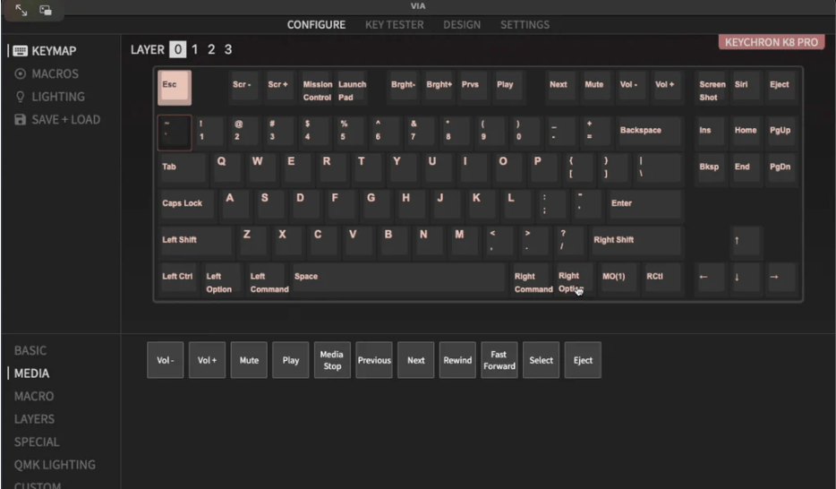Switch to the Settings tab
This screenshot has width=836, height=489.
coord(525,24)
